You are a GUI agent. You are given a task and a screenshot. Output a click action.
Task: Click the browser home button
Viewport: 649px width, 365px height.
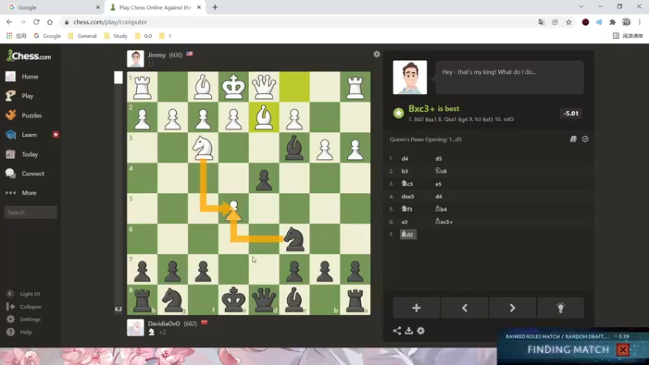(49, 22)
